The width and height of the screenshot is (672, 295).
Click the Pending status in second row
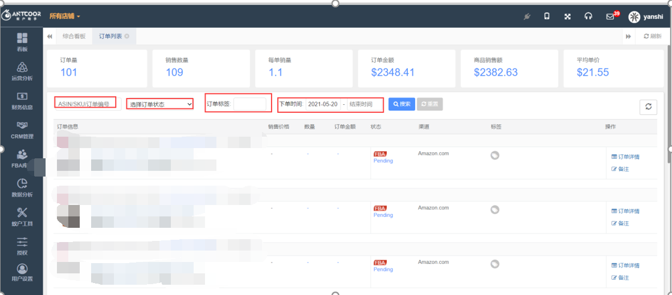(x=383, y=215)
